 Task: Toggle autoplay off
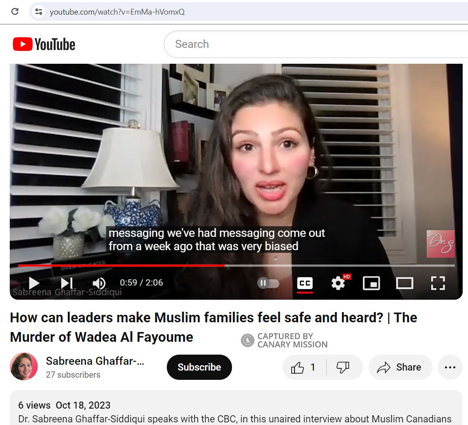[268, 283]
